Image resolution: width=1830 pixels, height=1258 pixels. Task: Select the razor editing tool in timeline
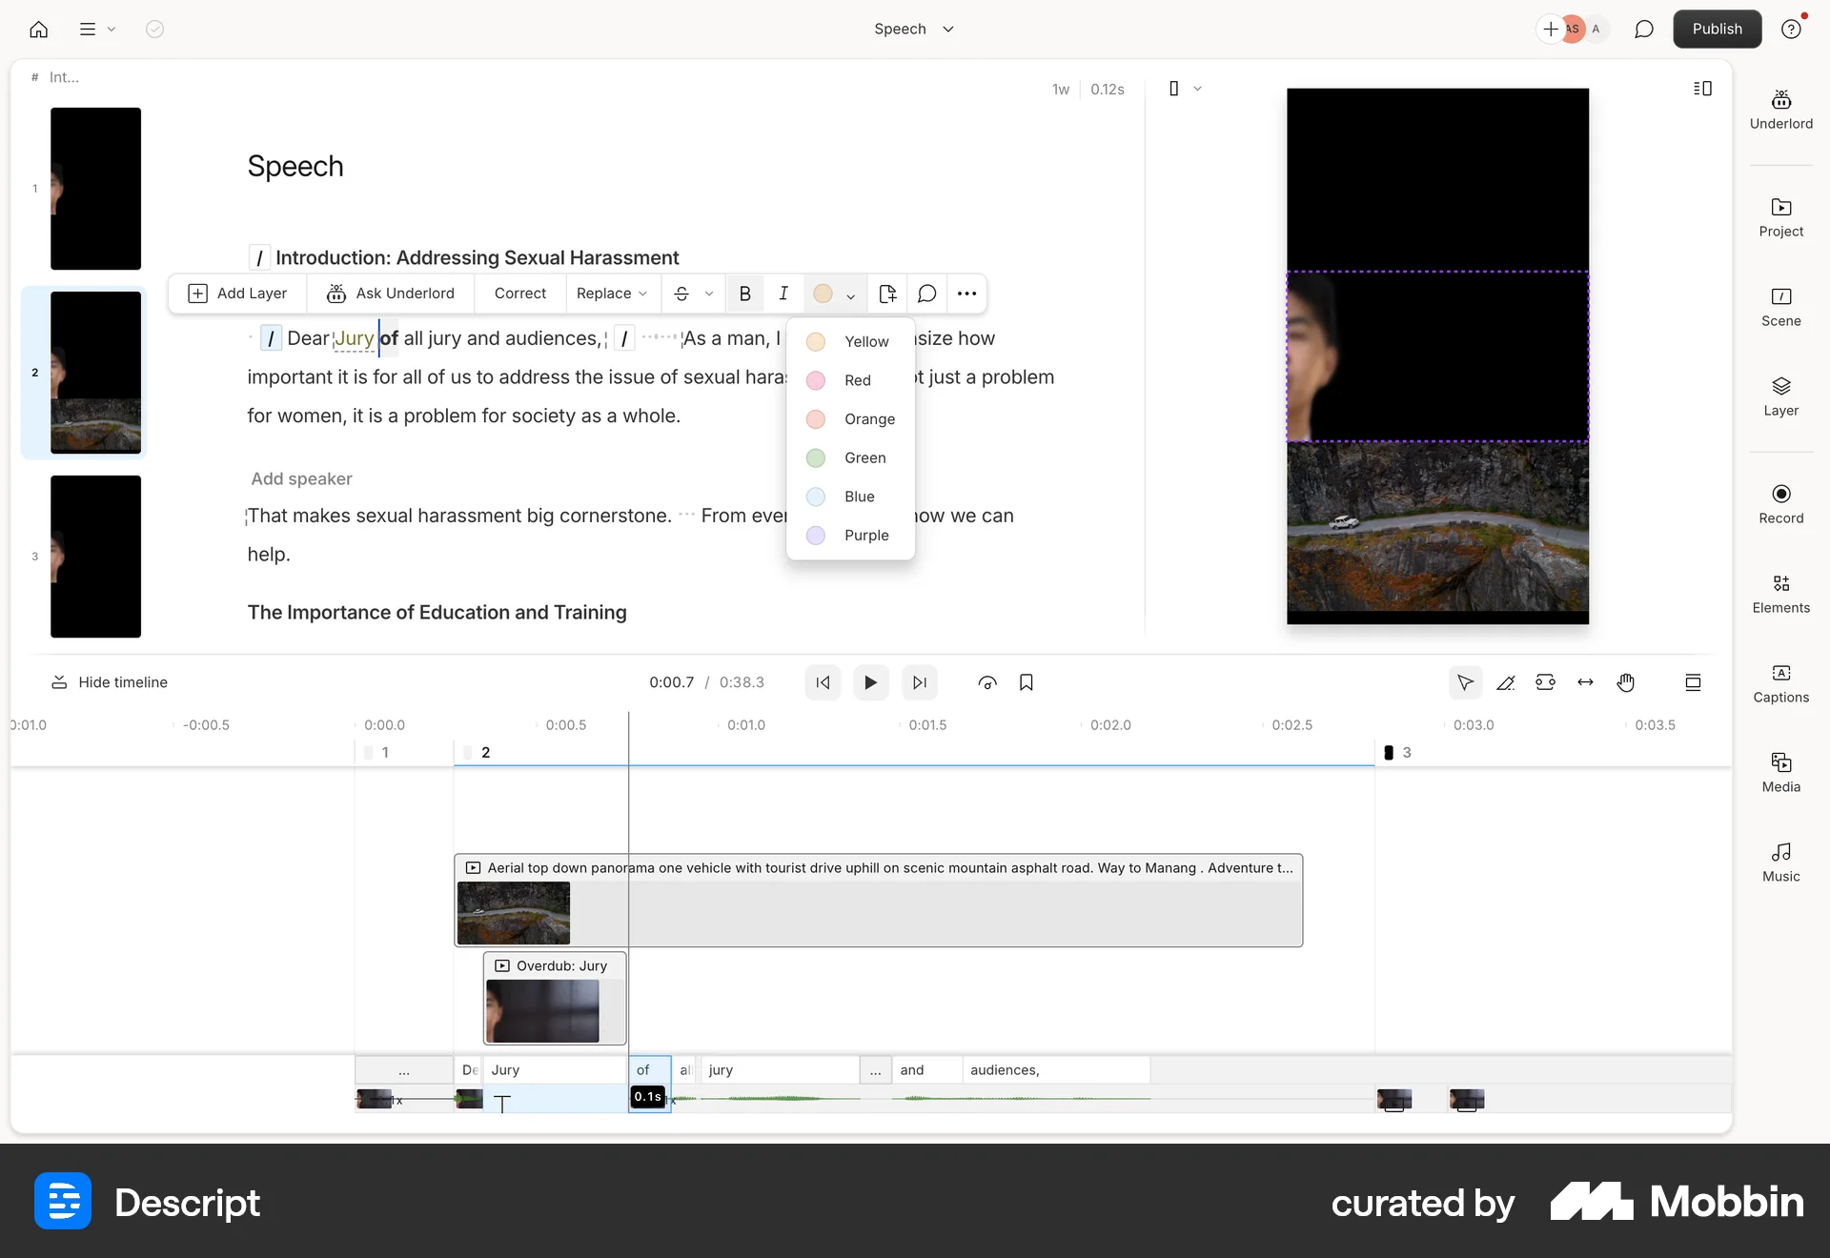tap(1506, 682)
